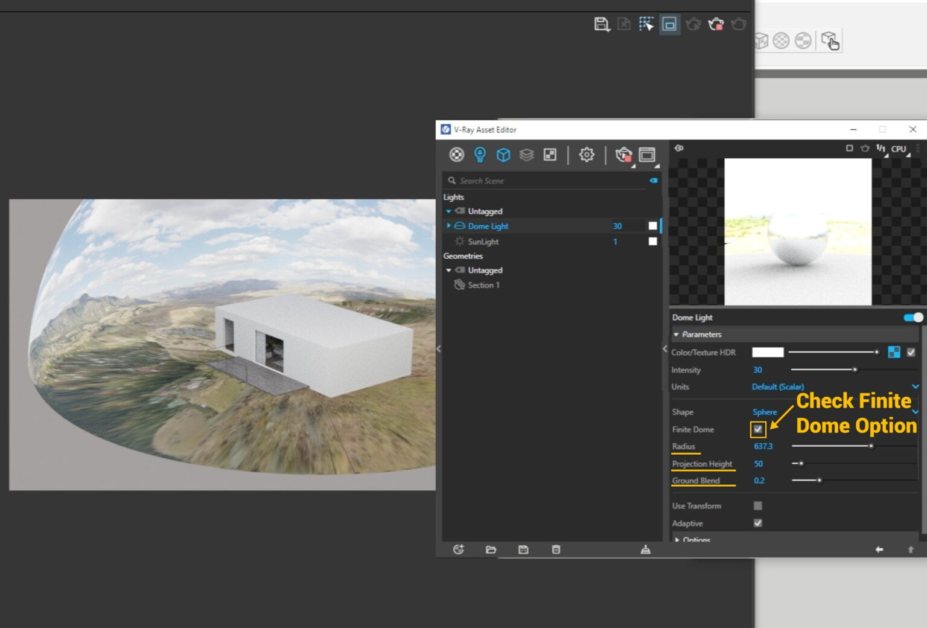
Task: Open the V-Ray Frame Buffer icon
Action: pyautogui.click(x=646, y=155)
